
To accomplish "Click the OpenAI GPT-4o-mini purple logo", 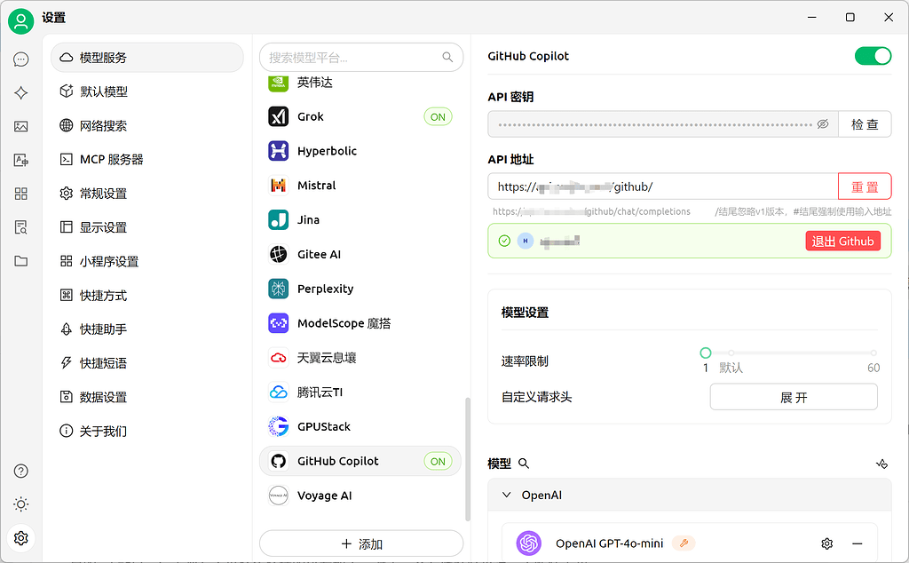I will point(529,543).
